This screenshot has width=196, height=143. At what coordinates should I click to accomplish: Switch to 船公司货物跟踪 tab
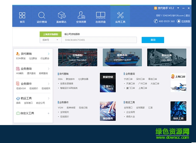(x=72, y=34)
